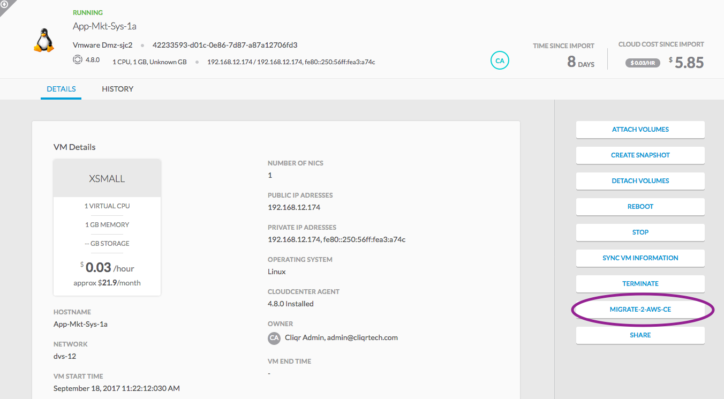Open the History tab
Image resolution: width=724 pixels, height=399 pixels.
pyautogui.click(x=117, y=89)
